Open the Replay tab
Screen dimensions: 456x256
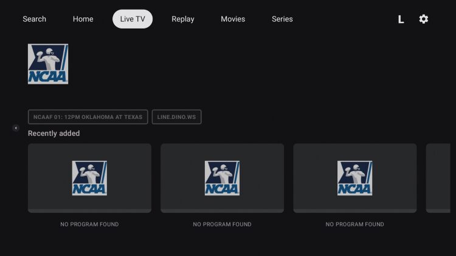(x=182, y=19)
